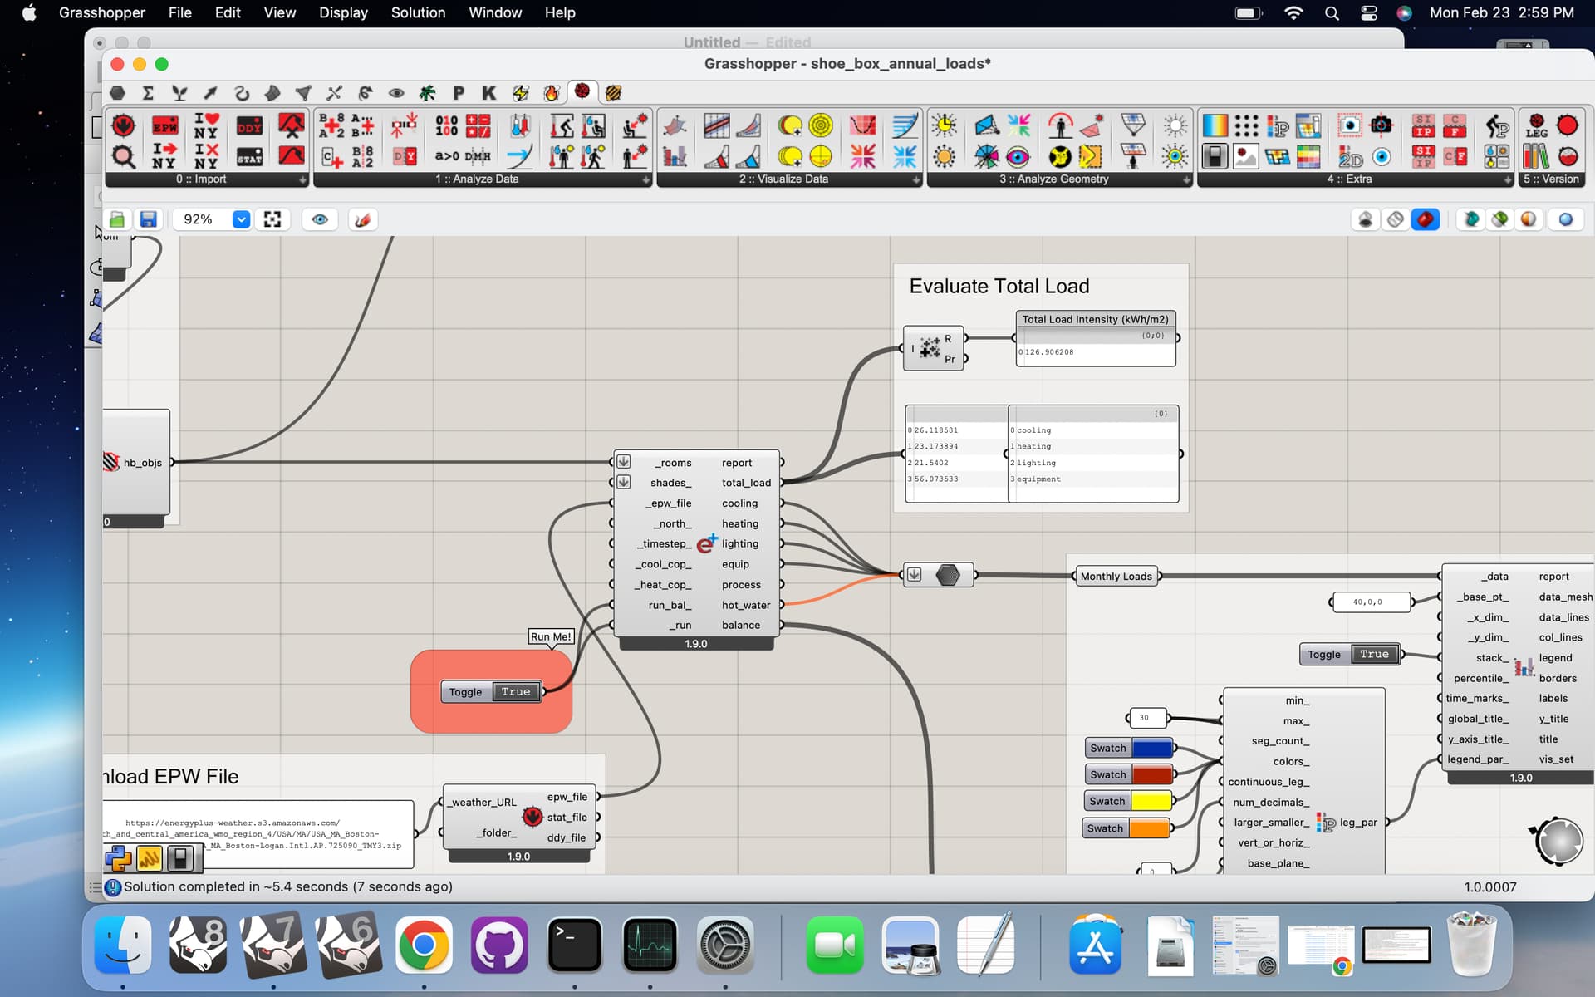Screen dimensions: 1595x997
Task: Click the sketch red pen icon
Action: 362,219
